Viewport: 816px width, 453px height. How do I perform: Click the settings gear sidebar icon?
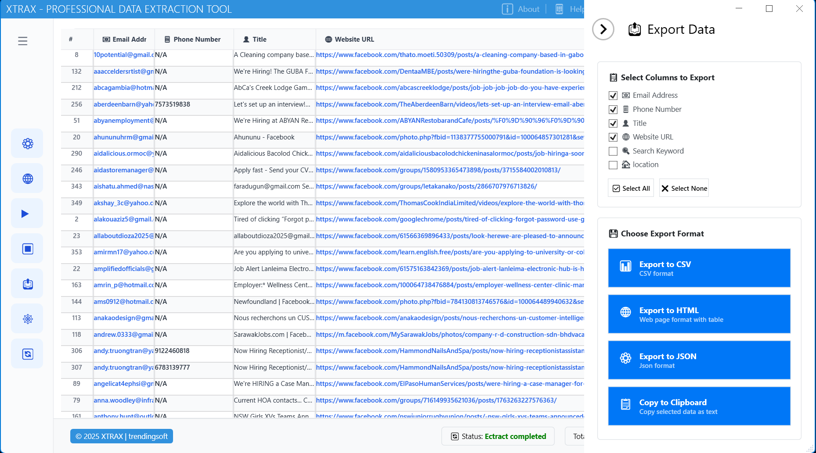pyautogui.click(x=27, y=143)
